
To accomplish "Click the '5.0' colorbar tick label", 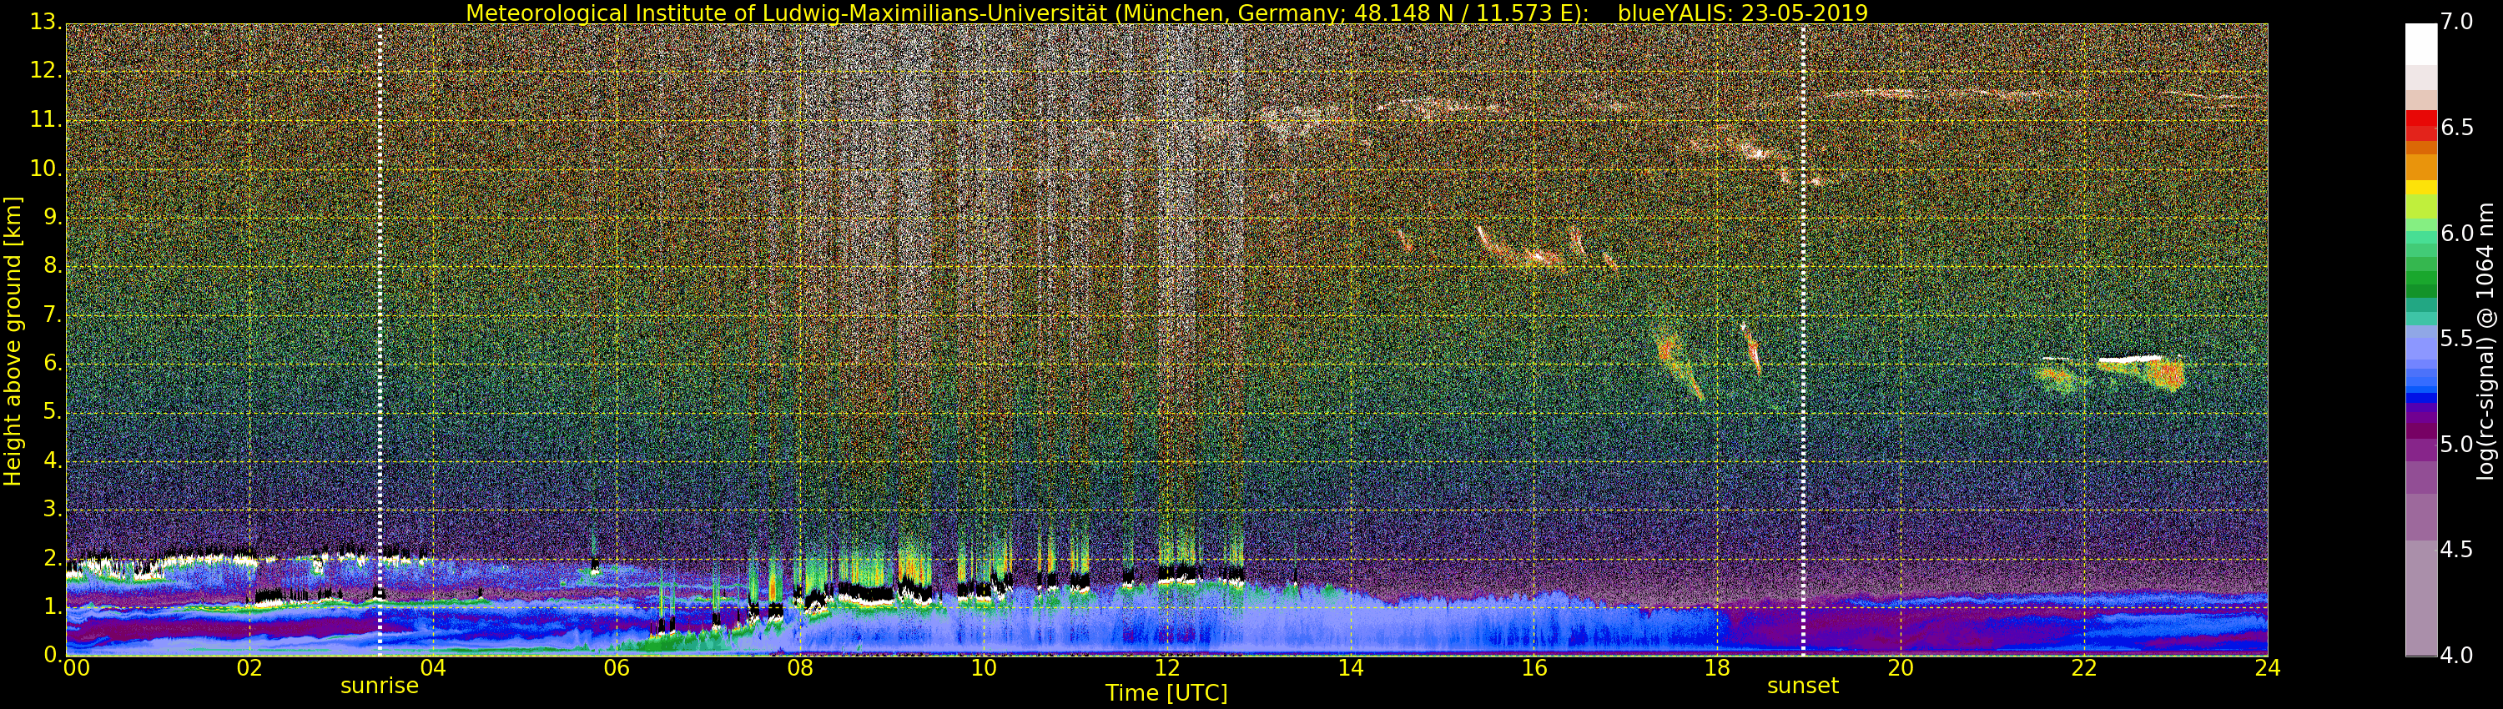I will click(x=2457, y=445).
